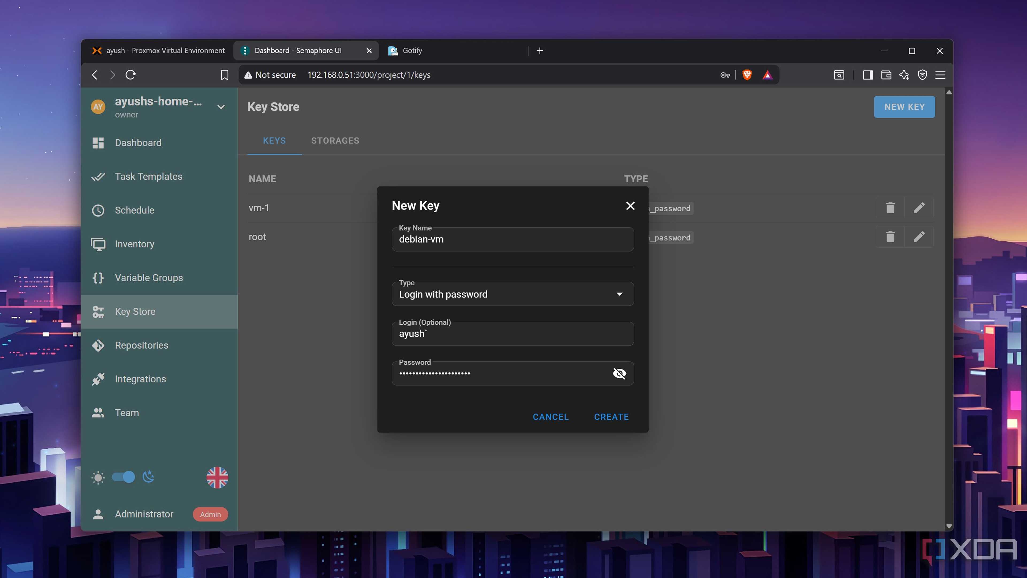1027x578 pixels.
Task: Focus the Login (Optional) field
Action: (x=513, y=334)
